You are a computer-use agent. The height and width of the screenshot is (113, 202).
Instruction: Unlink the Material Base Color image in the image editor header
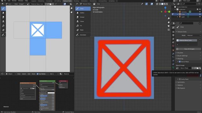click(x=53, y=4)
